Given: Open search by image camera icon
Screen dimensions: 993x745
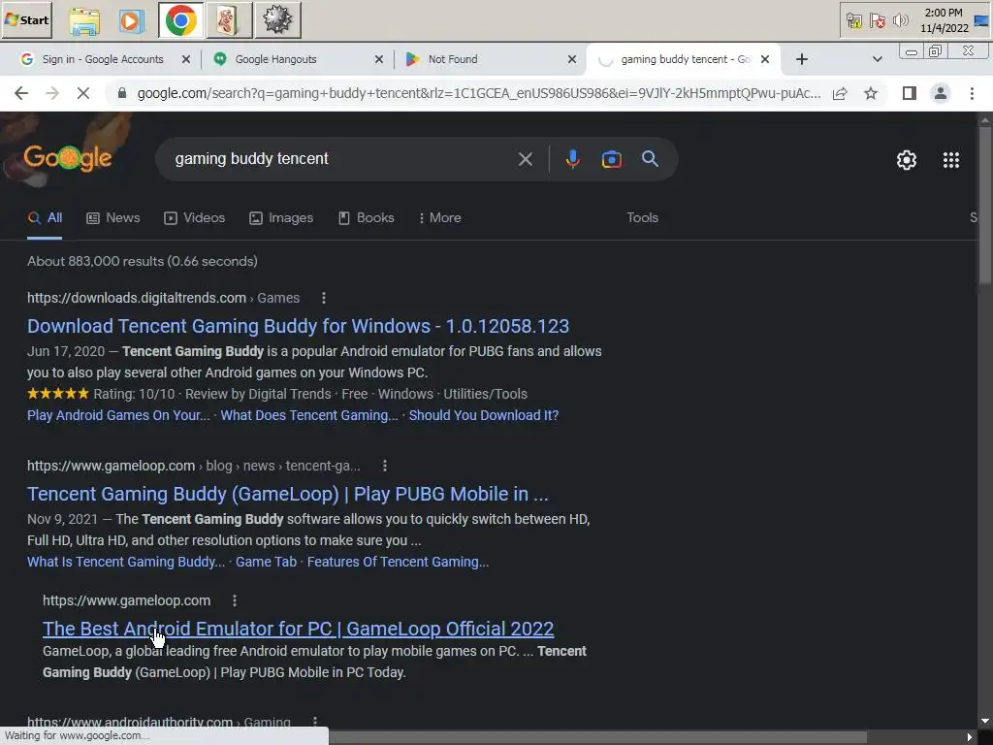Looking at the screenshot, I should click(611, 159).
